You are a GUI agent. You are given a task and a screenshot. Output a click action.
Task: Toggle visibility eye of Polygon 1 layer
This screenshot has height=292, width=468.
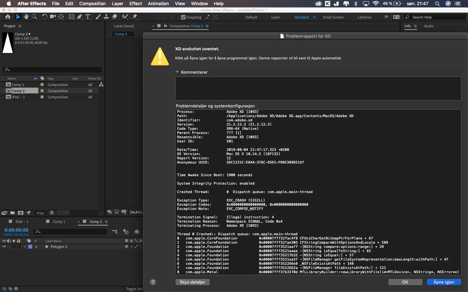(4, 247)
